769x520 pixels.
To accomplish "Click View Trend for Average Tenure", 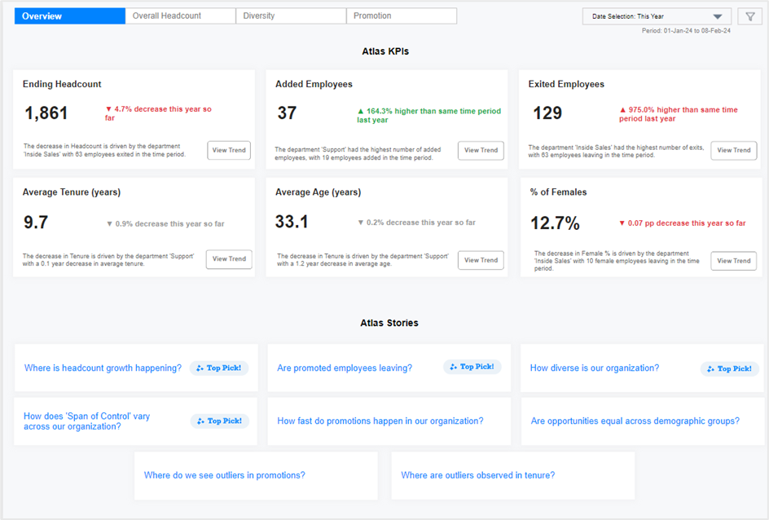I will pos(229,259).
